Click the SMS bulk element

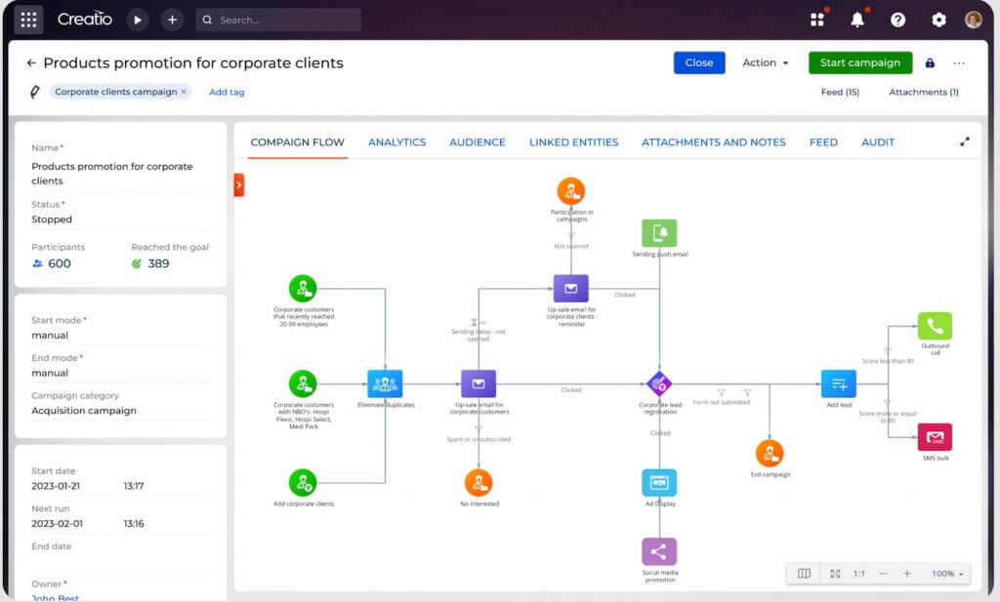click(x=934, y=437)
